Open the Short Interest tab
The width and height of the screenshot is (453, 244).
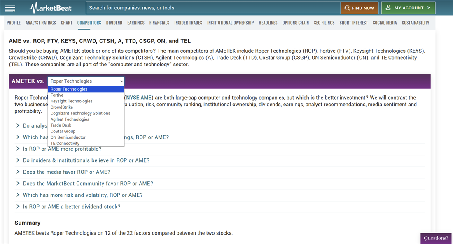pyautogui.click(x=353, y=23)
